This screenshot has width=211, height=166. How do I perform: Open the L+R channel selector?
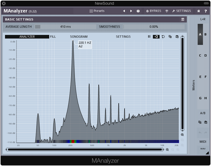(203, 19)
